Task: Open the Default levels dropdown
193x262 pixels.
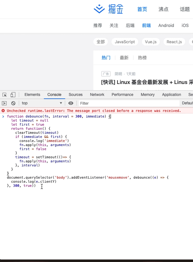Action: [x=187, y=103]
